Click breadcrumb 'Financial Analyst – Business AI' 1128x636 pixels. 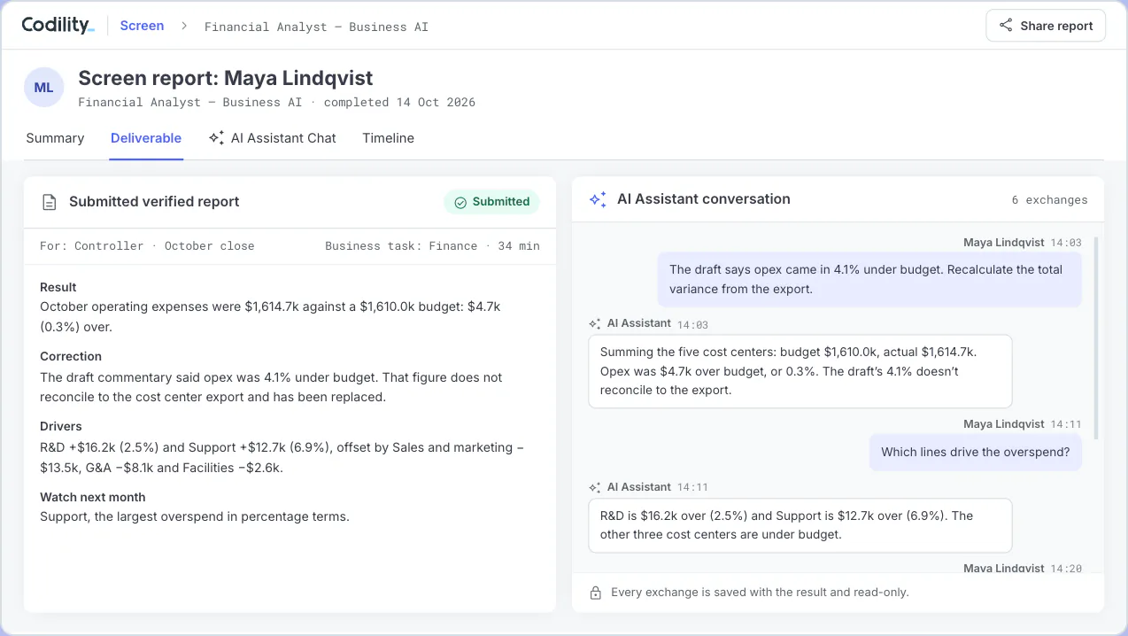[x=316, y=27]
